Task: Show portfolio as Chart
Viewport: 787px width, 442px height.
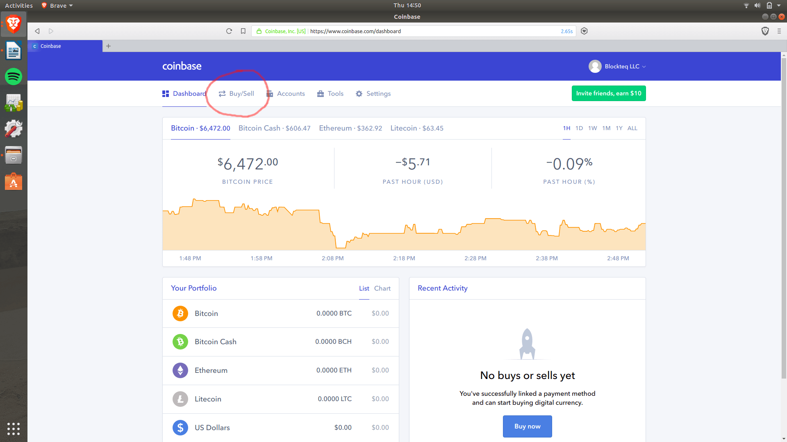Action: tap(382, 289)
